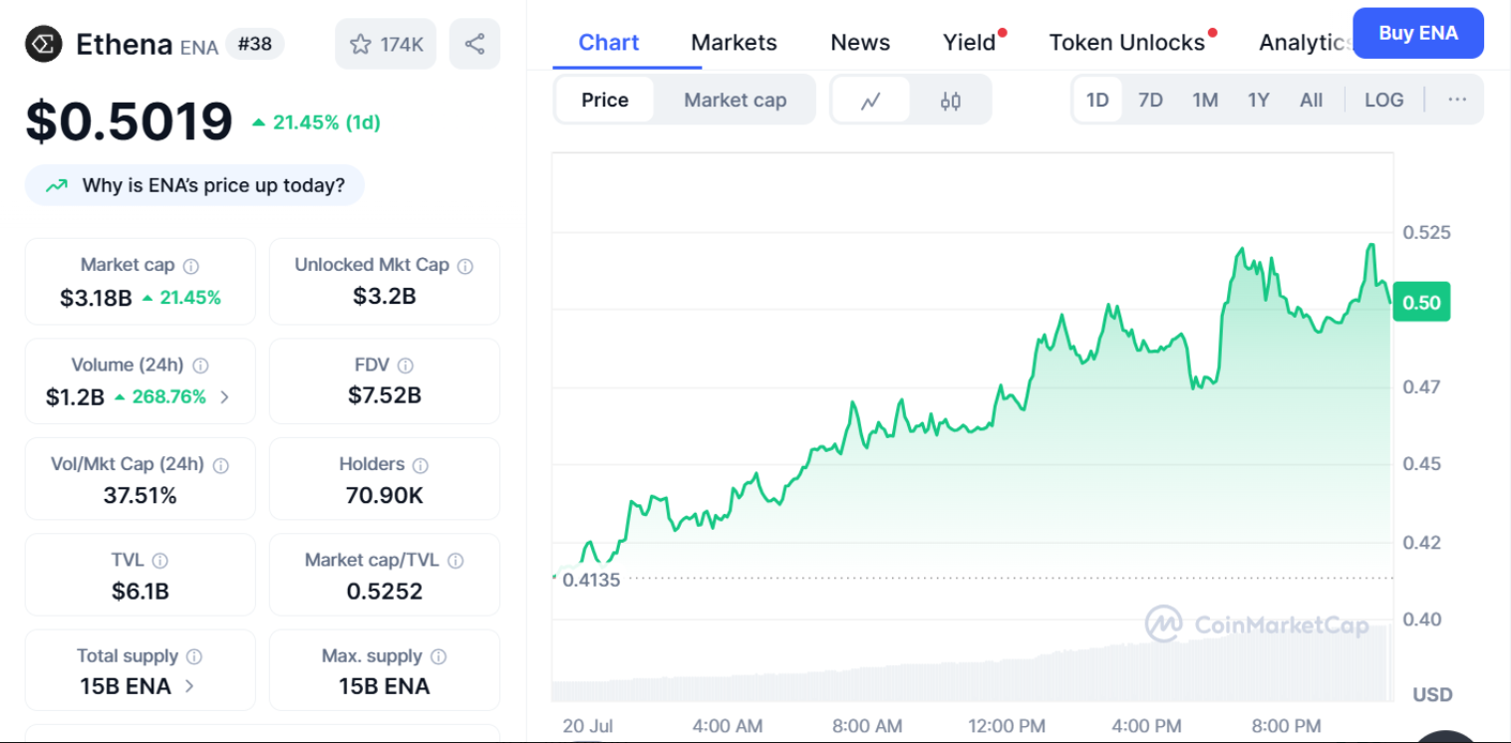Expand Total supply details chevron
1511x743 pixels.
click(189, 686)
